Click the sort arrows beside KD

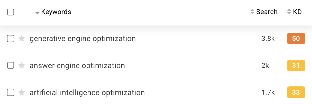click(x=289, y=12)
